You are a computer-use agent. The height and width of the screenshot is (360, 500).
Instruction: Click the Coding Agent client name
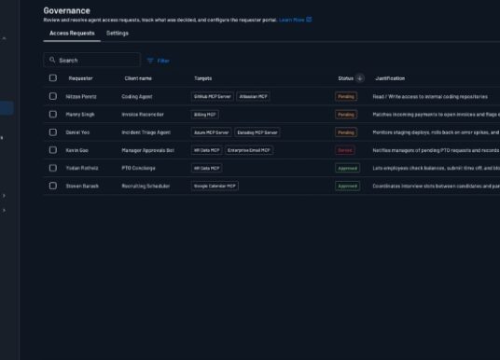(x=137, y=97)
